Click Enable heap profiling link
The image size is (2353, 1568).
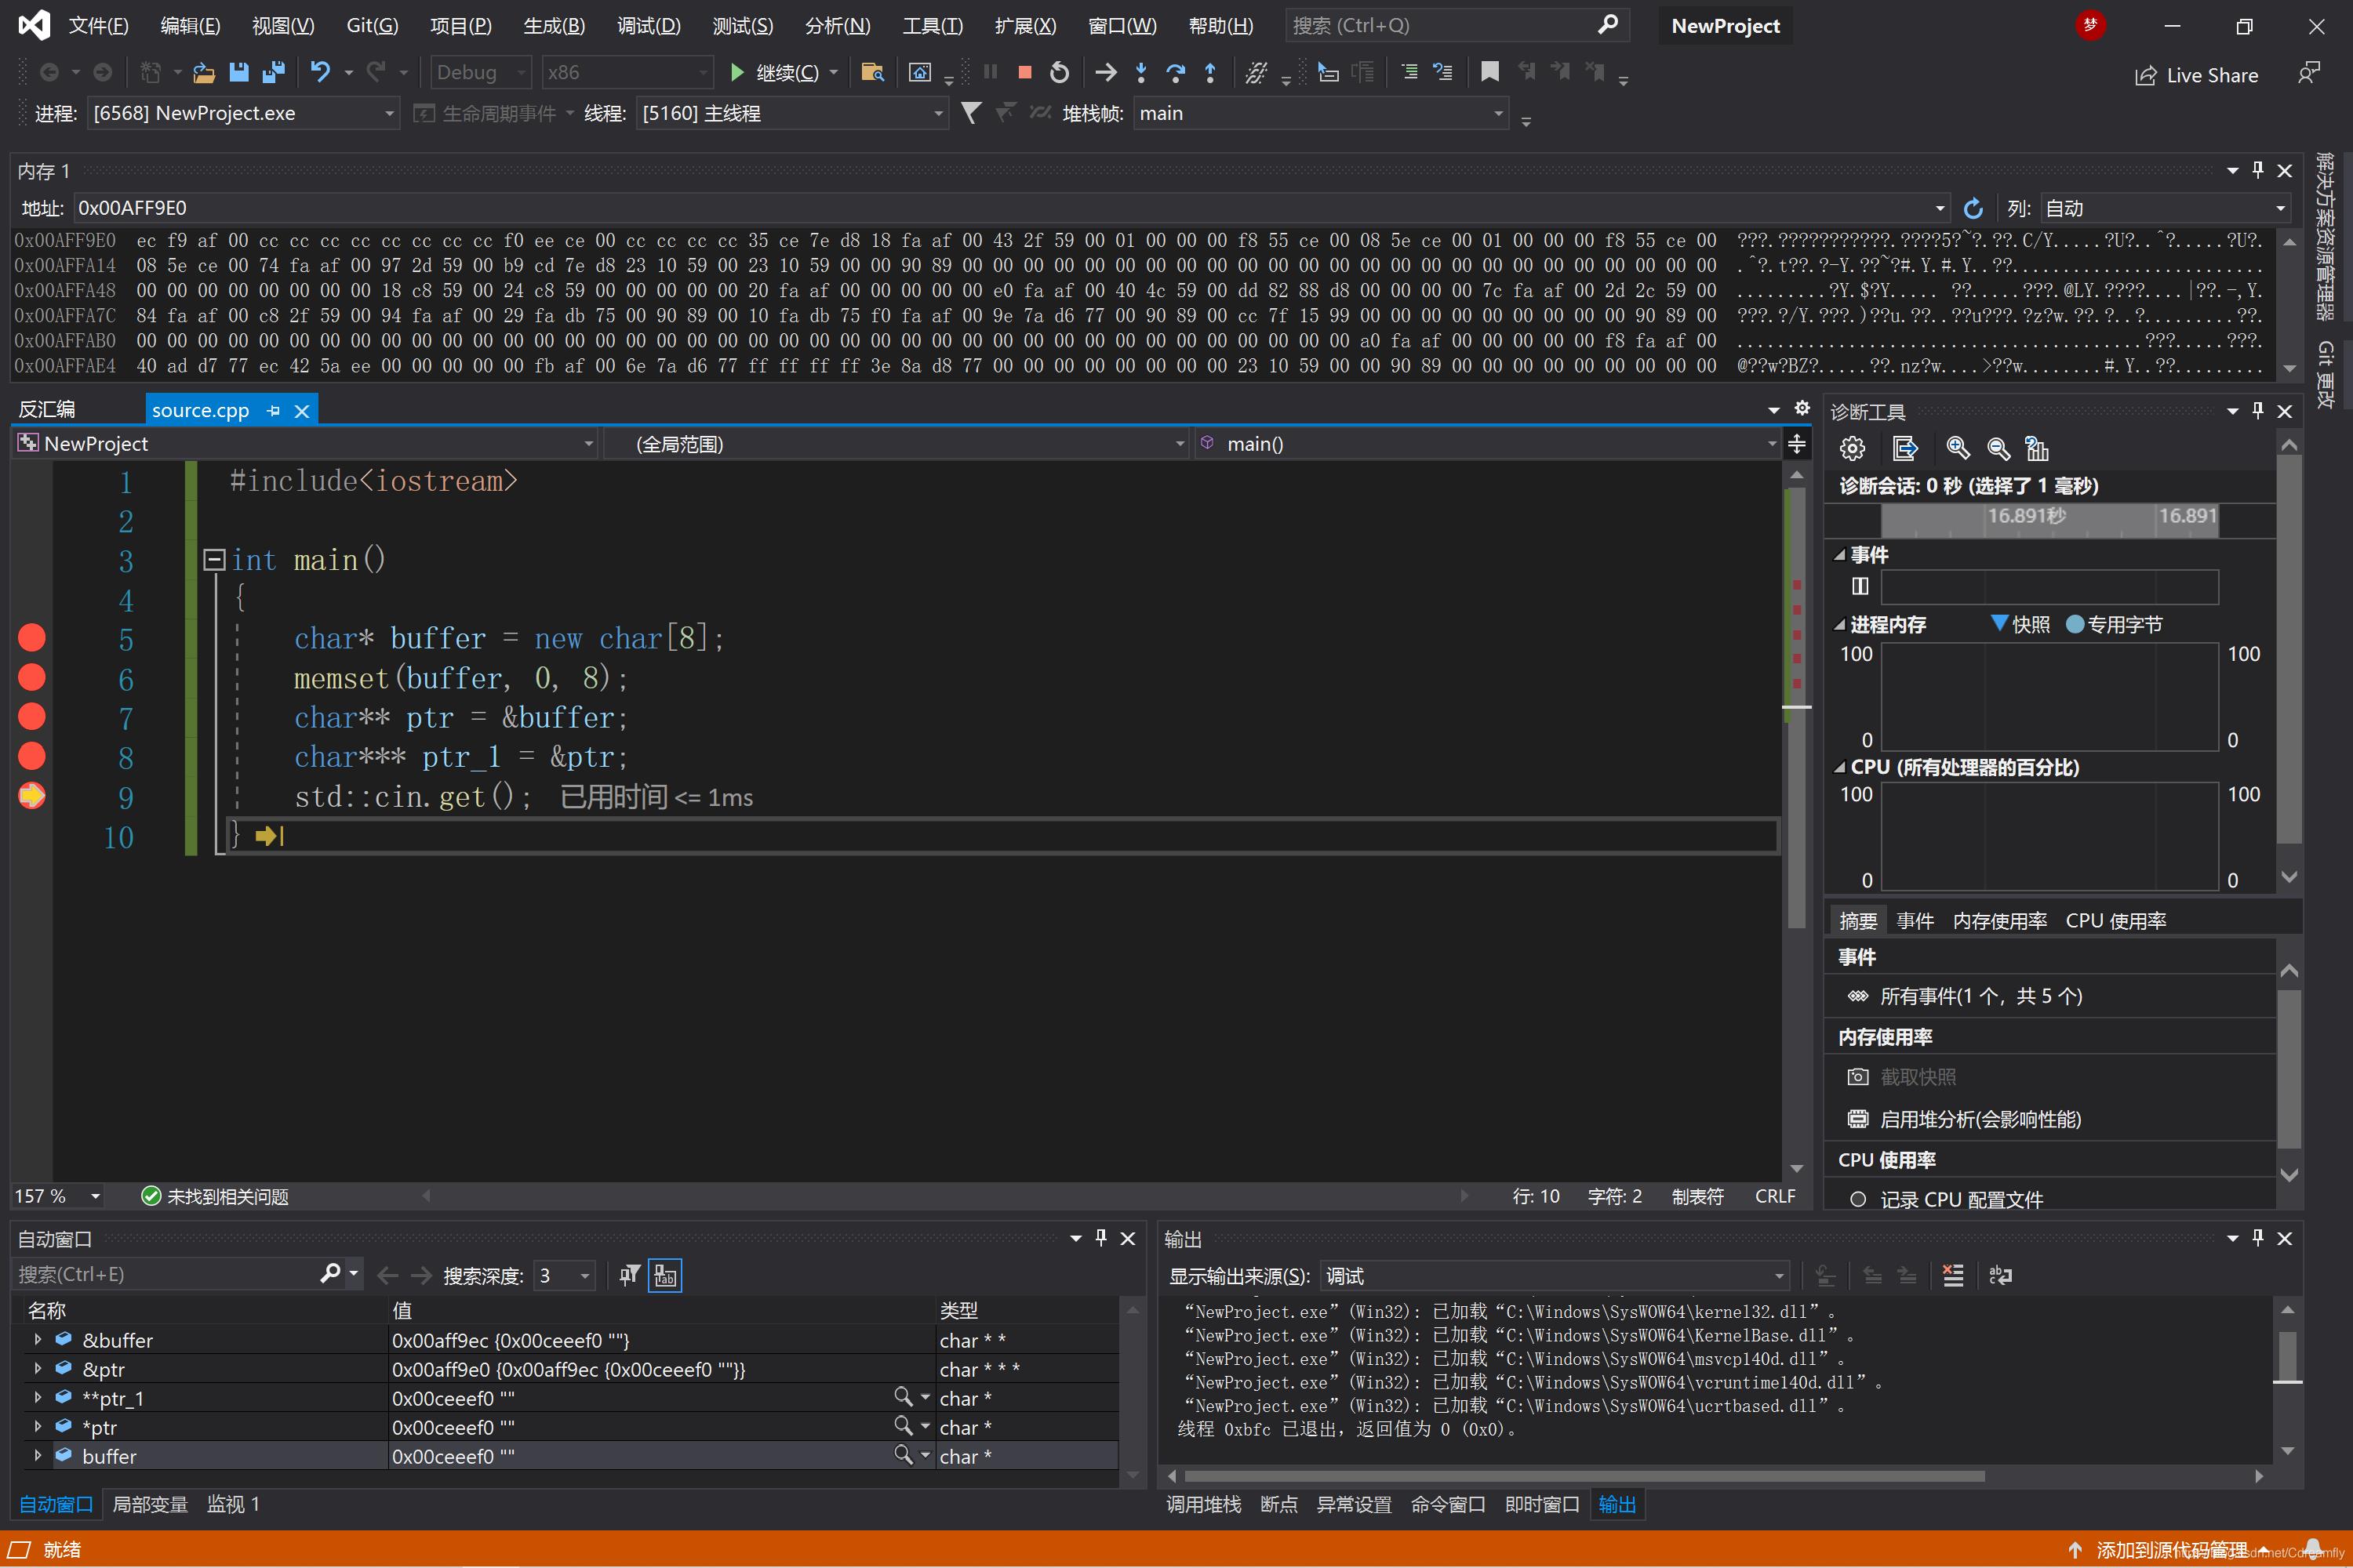tap(1981, 1119)
